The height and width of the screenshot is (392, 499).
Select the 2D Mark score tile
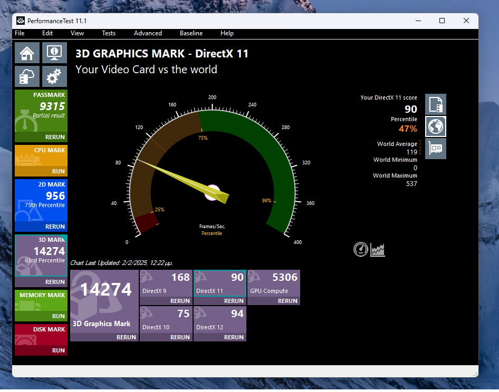click(41, 201)
